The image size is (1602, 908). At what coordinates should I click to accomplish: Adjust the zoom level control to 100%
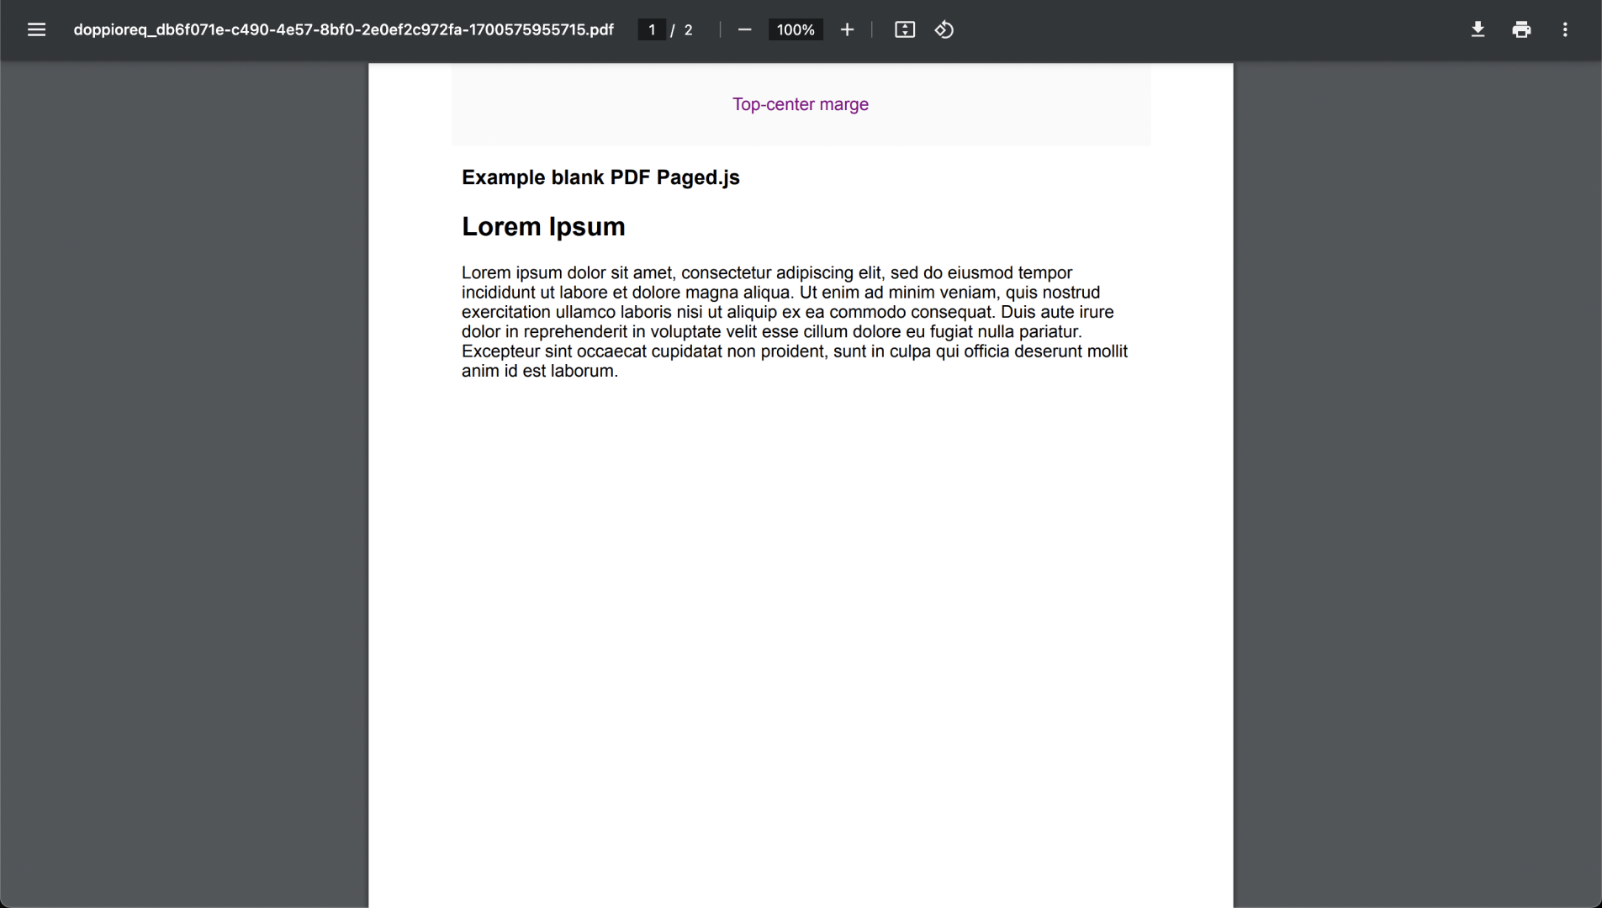pyautogui.click(x=794, y=29)
